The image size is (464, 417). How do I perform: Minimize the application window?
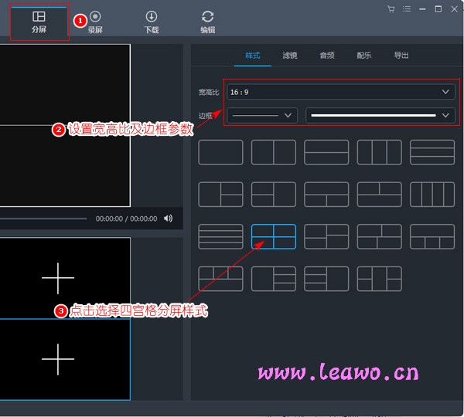(x=422, y=9)
